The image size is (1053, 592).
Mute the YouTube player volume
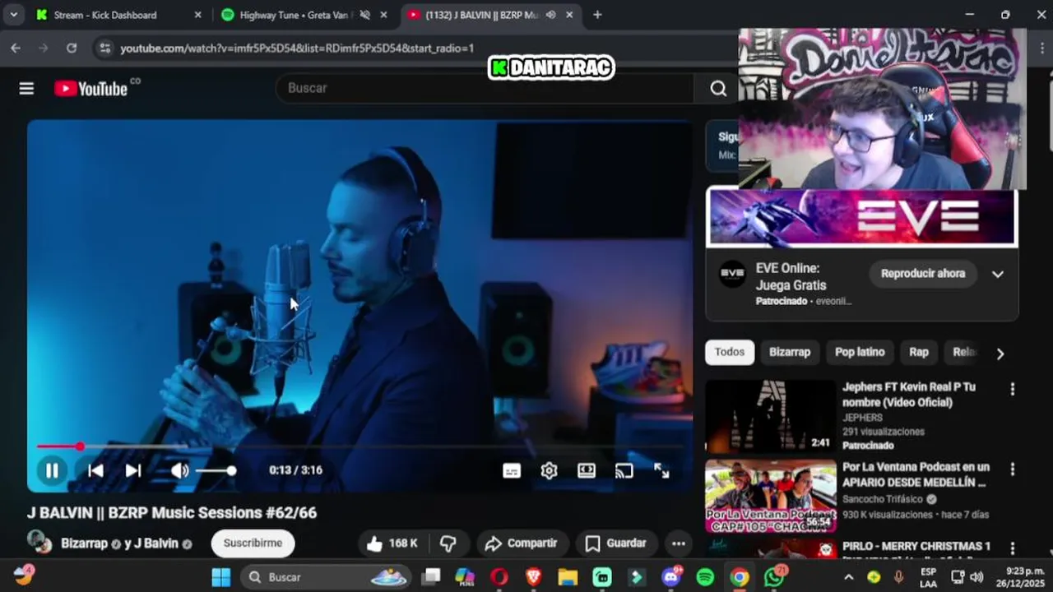pos(179,470)
